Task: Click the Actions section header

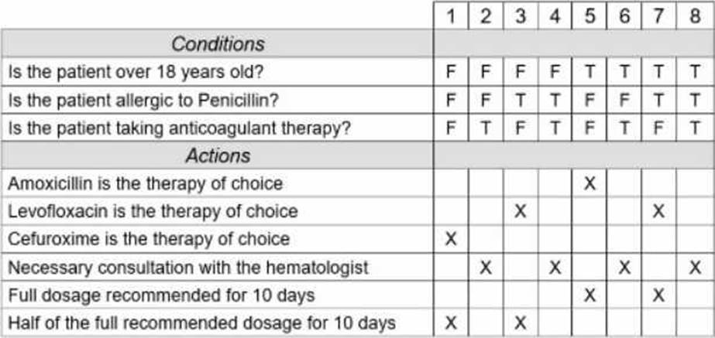Action: [x=218, y=156]
